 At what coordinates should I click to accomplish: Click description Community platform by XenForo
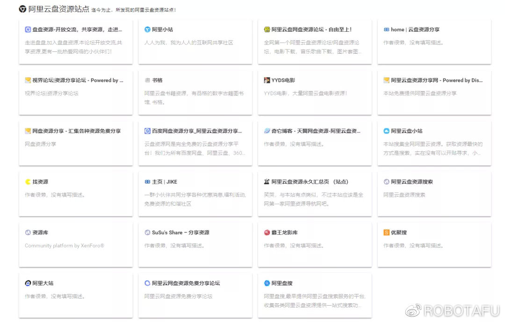pos(65,246)
